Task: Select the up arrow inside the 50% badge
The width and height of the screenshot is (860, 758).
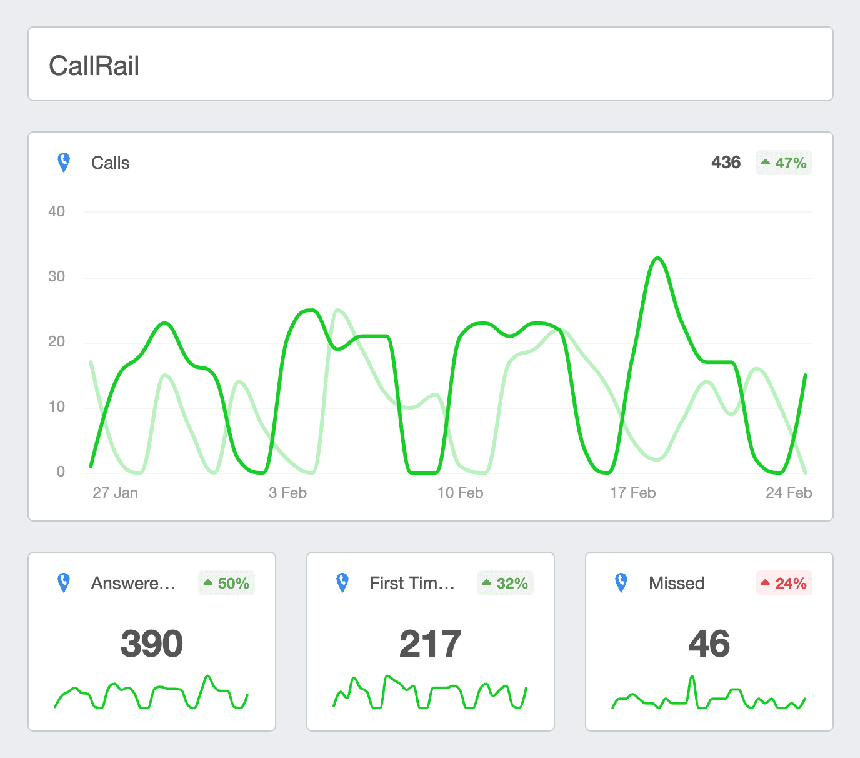Action: coord(208,583)
